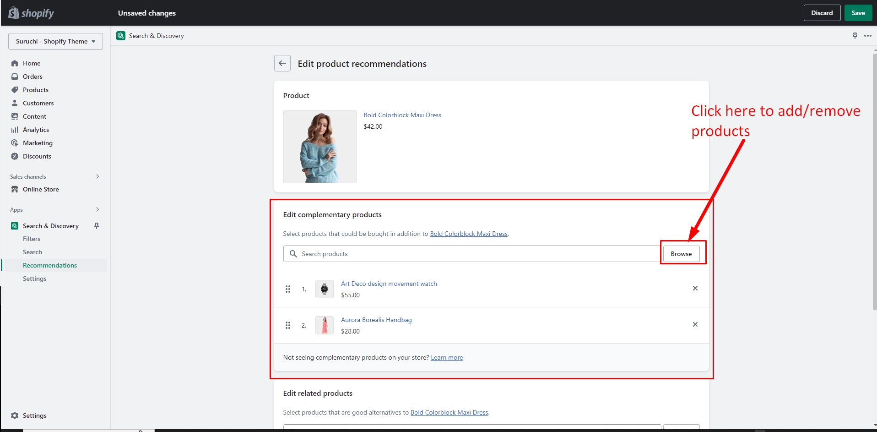Viewport: 877px width, 432px height.
Task: Expand the Apps section chevron
Action: (97, 209)
